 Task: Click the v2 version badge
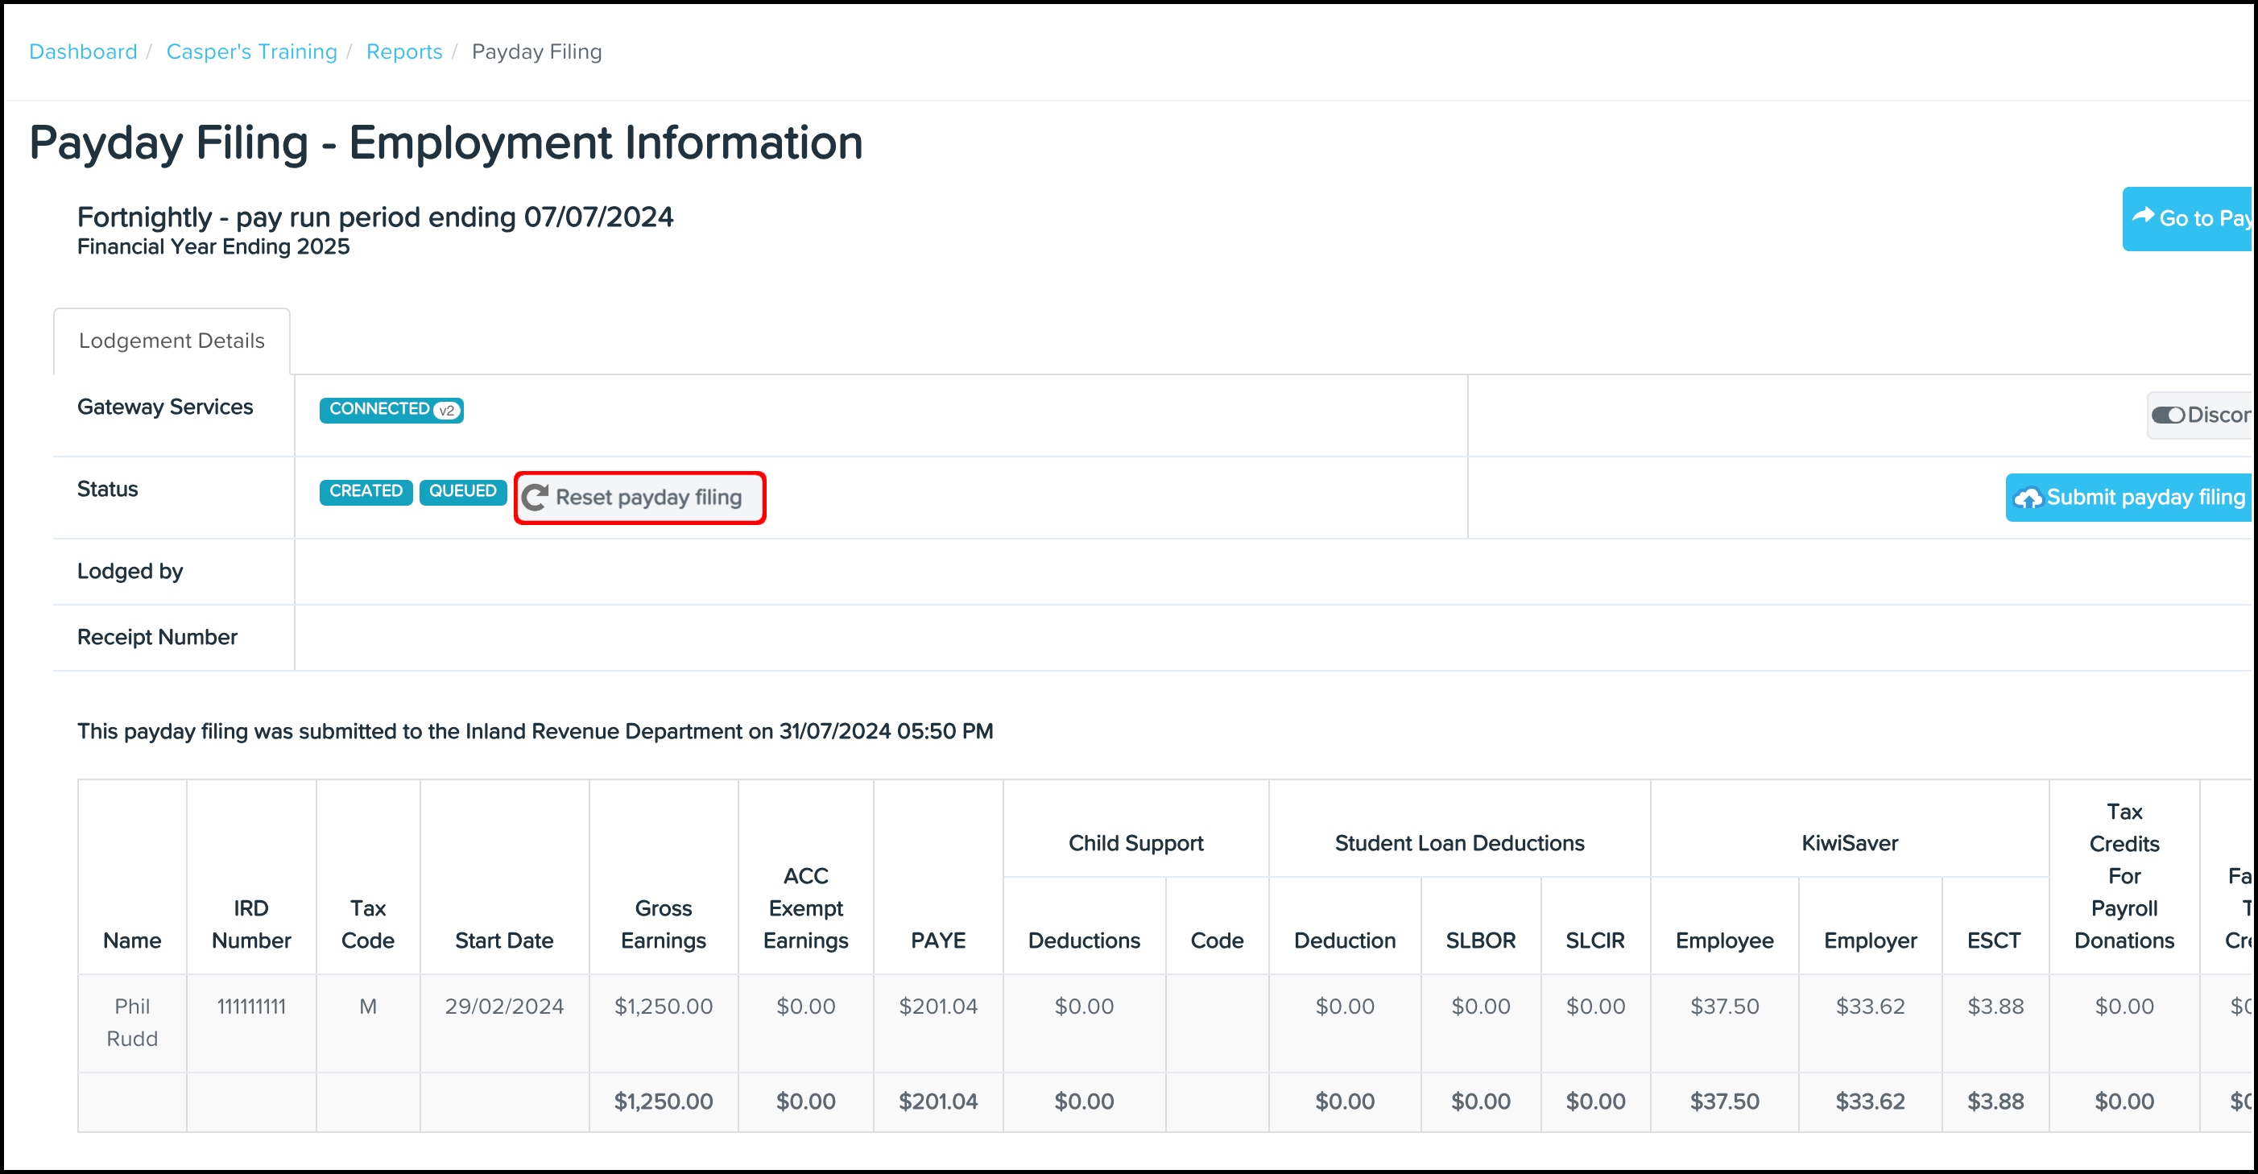[x=447, y=411]
